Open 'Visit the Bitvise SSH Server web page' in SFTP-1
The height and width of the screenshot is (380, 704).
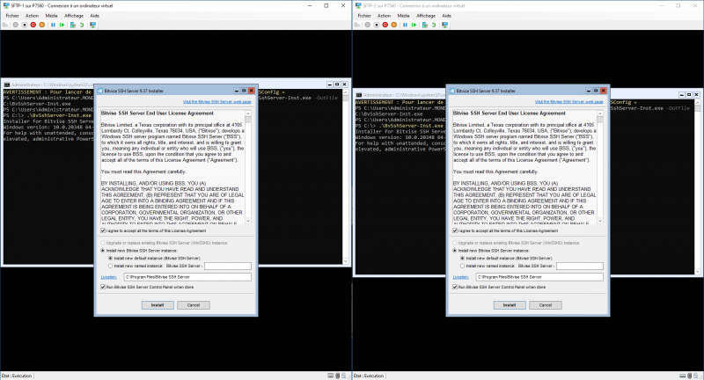216,102
